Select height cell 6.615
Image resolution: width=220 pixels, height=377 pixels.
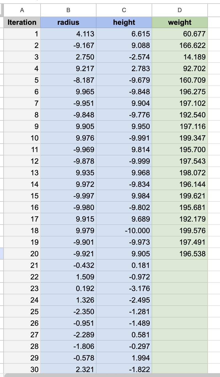[x=124, y=34]
